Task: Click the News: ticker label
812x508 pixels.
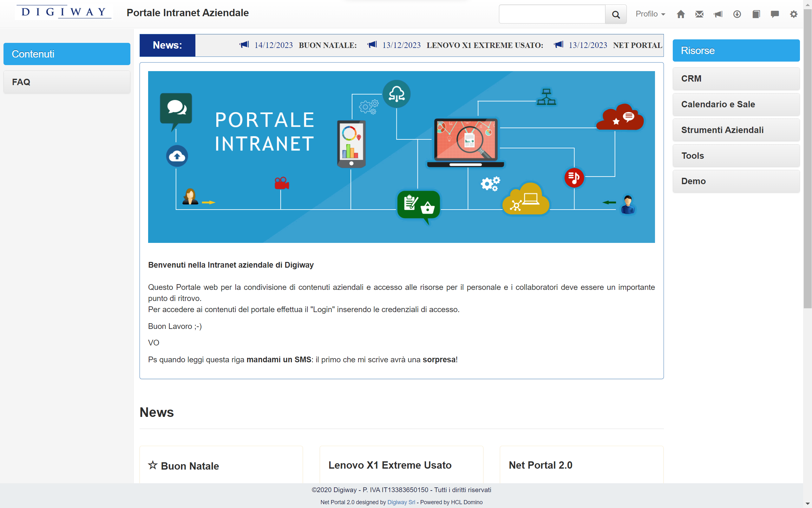Action: point(167,45)
